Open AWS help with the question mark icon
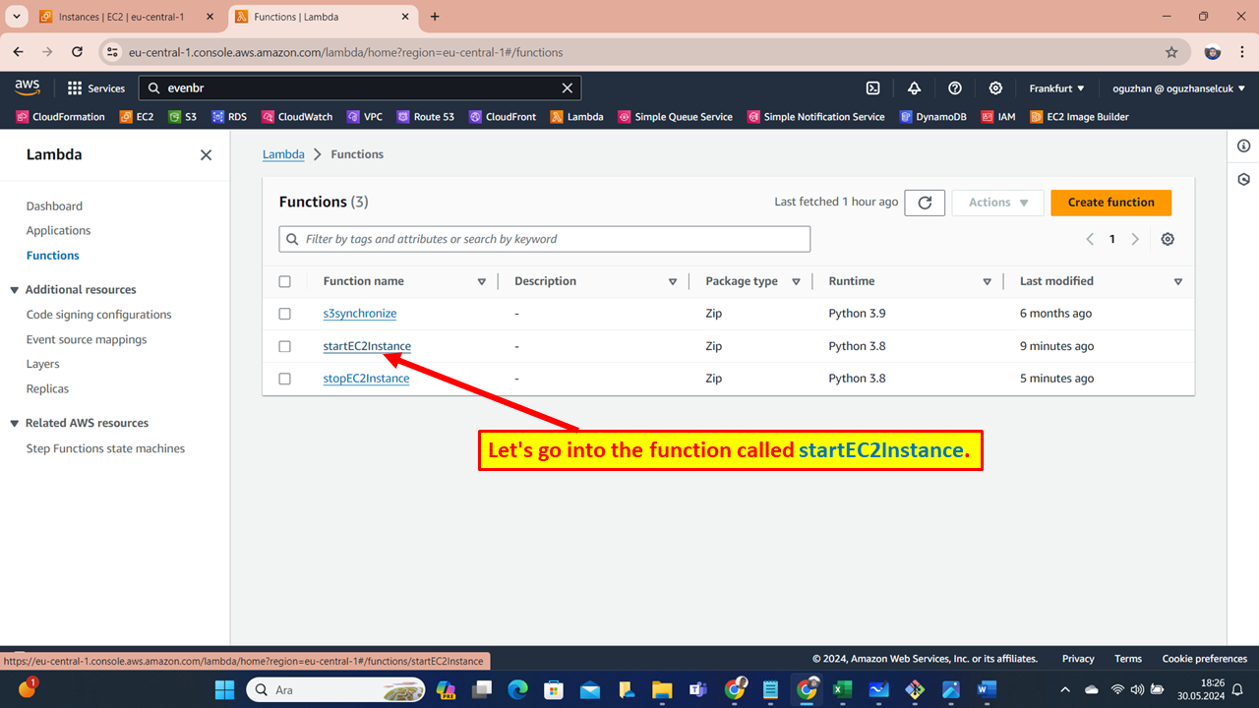This screenshot has height=708, width=1259. 954,88
